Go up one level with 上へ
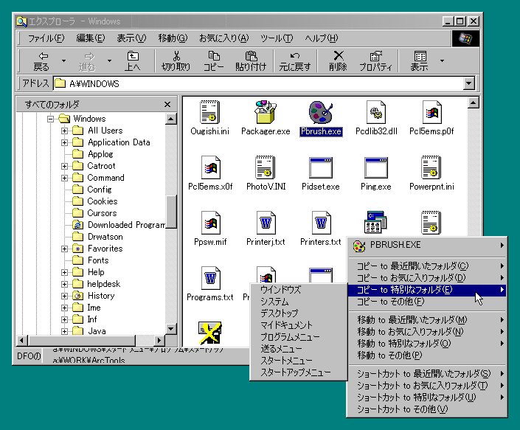The image size is (520, 430). 133,61
